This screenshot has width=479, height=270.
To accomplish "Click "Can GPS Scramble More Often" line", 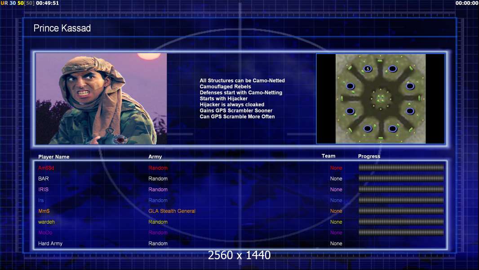I will click(x=237, y=117).
